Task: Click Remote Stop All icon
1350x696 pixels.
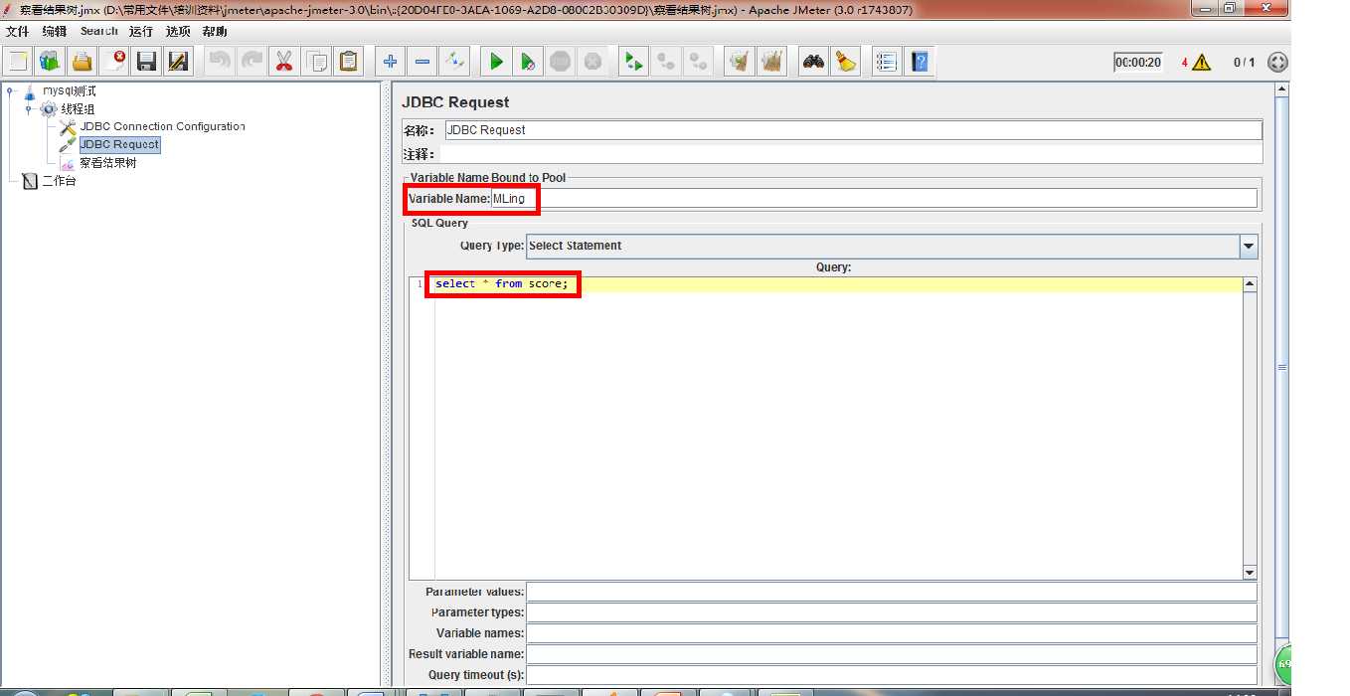Action: point(666,62)
